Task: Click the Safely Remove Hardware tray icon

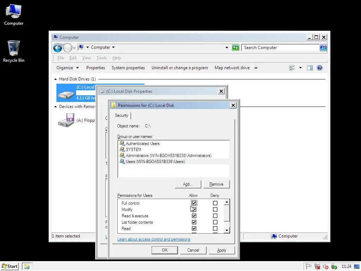Action: click(x=334, y=267)
